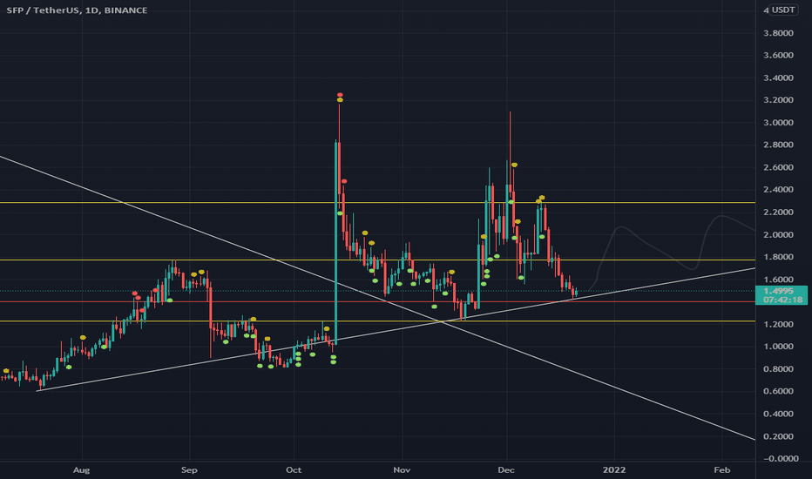Click the 2.6000 price axis label
Image resolution: width=812 pixels, height=479 pixels.
pyautogui.click(x=778, y=167)
